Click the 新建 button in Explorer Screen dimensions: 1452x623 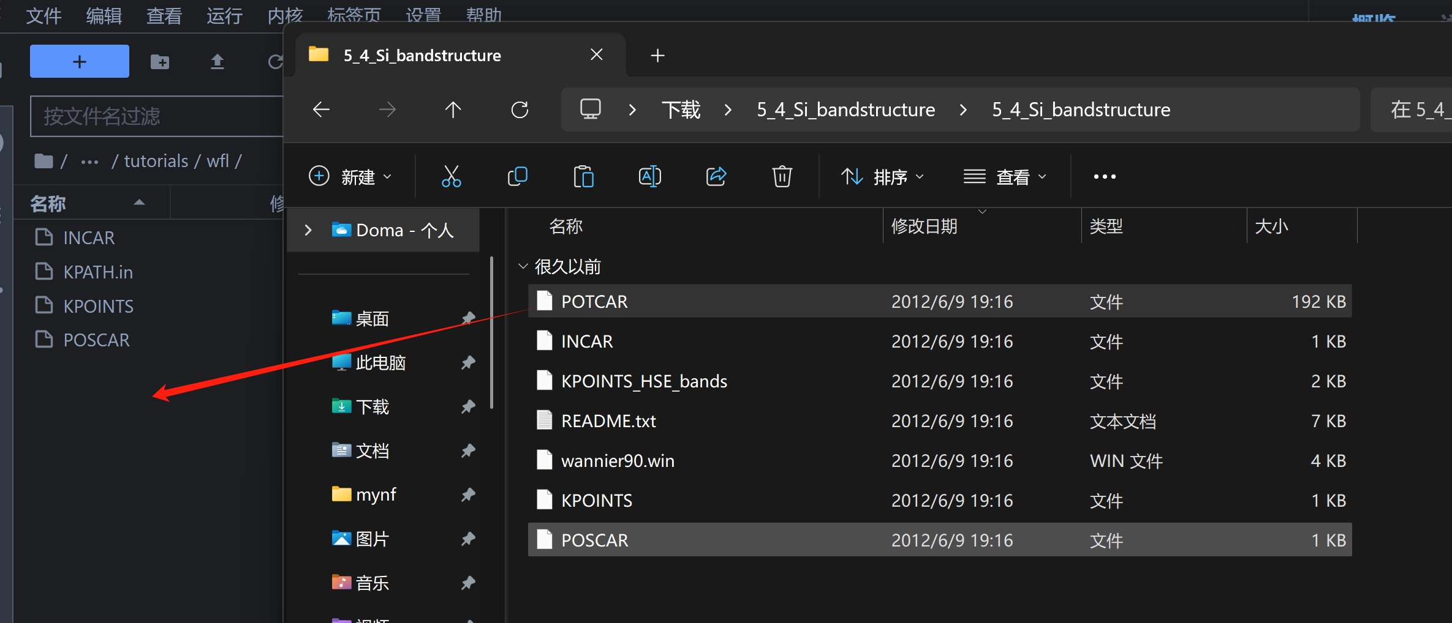[x=350, y=177]
